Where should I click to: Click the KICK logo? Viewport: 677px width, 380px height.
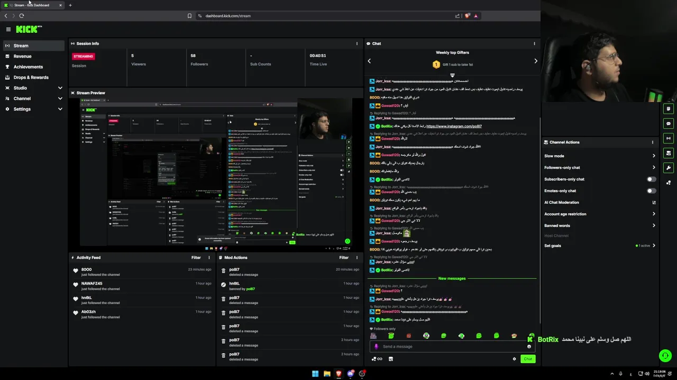(x=29, y=30)
